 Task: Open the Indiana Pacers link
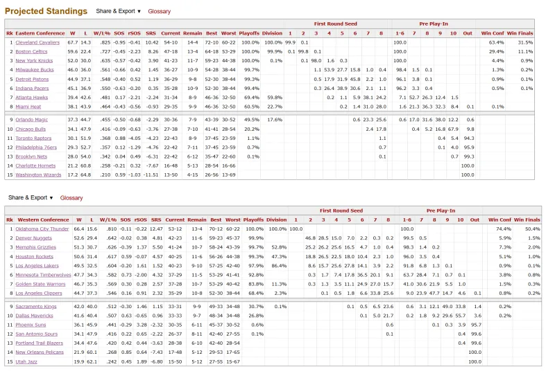tap(32, 89)
